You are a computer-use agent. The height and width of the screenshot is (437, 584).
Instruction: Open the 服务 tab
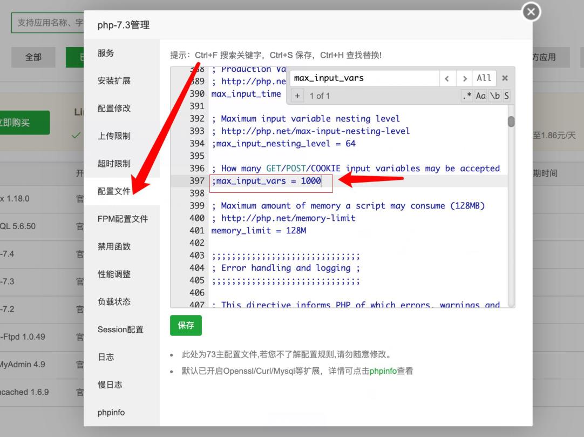point(122,53)
